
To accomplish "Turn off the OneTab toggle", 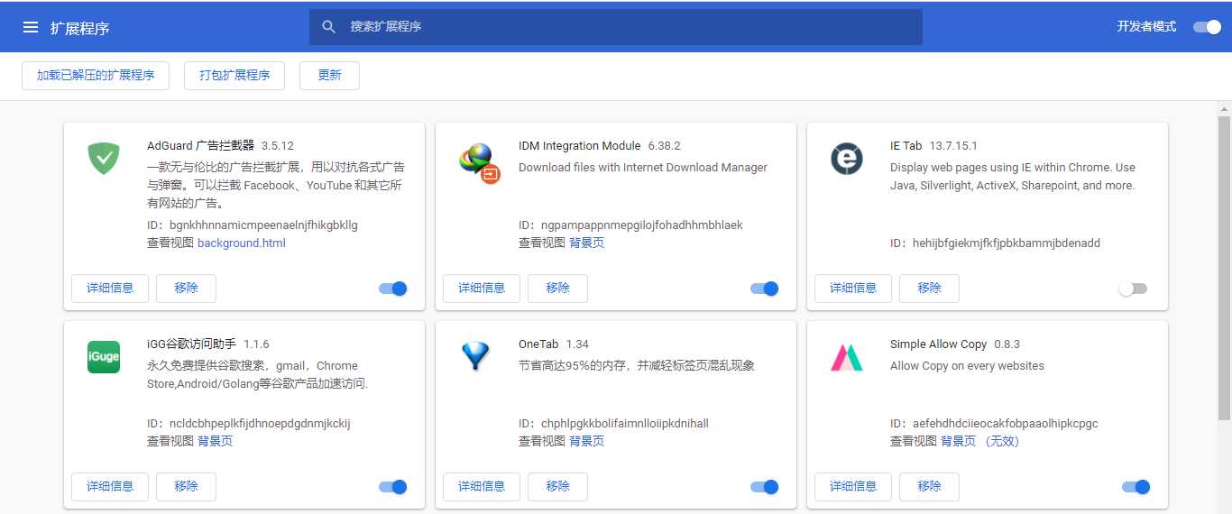I will [765, 487].
